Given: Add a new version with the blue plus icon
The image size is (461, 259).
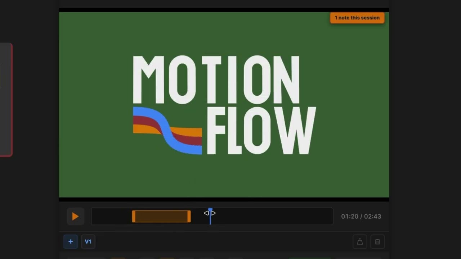Looking at the screenshot, I should pyautogui.click(x=71, y=241).
